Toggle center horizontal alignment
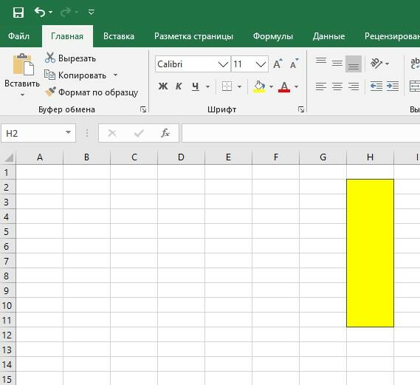Viewport: 420px width, 385px height. click(337, 86)
